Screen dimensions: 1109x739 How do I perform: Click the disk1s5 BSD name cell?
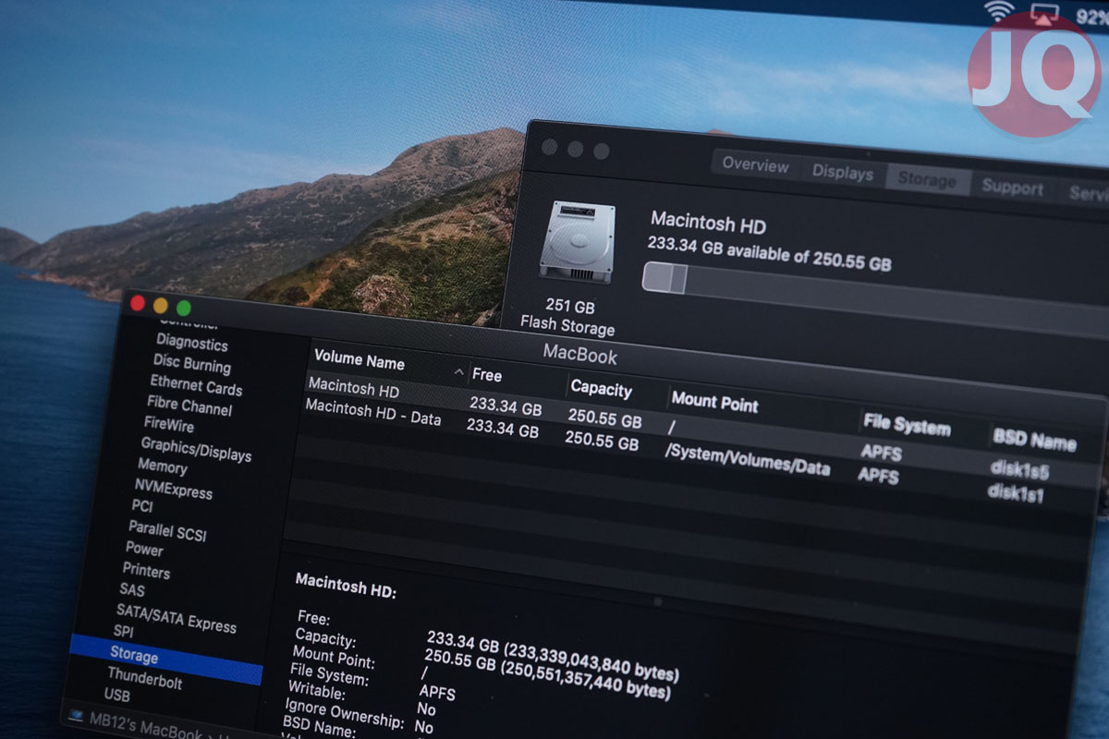[x=1019, y=468]
